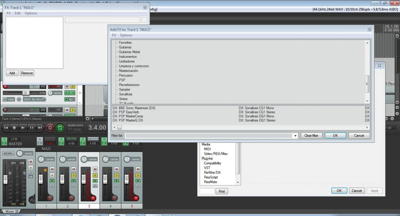Solo mixer channel 1 NULO
This screenshot has height=216, width=400.
(52, 175)
